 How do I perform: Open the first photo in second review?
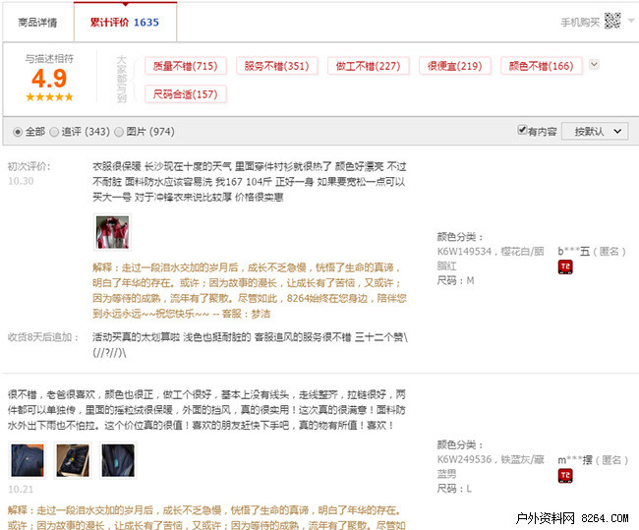(25, 460)
